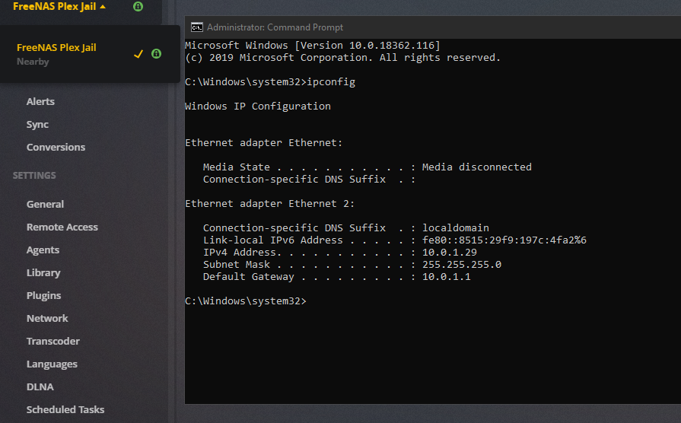Screen dimensions: 681x423
Task: Click the Administrator: Command Prompt title bar
Action: (433, 27)
